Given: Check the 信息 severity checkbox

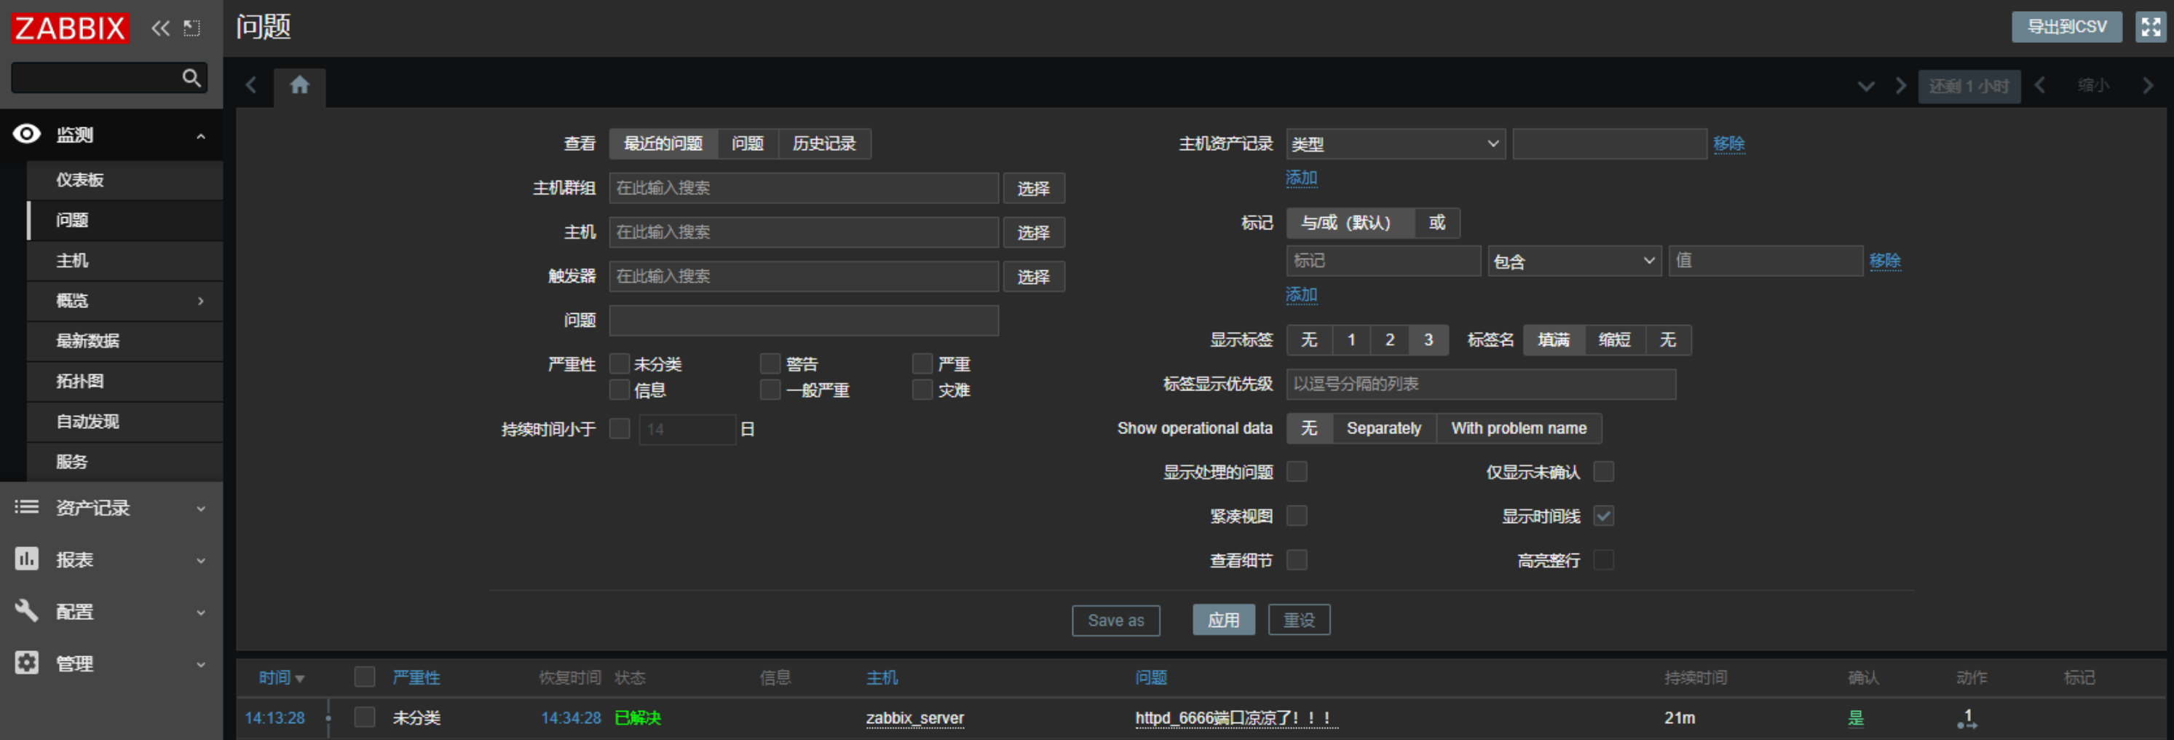Looking at the screenshot, I should (620, 390).
